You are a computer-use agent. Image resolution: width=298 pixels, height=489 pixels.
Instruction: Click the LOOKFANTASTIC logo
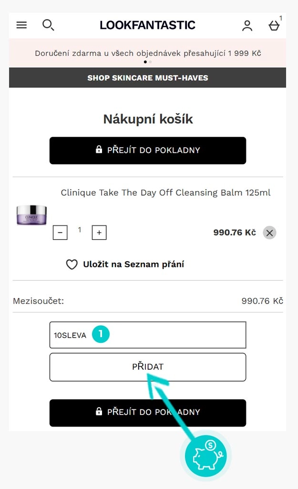click(x=147, y=25)
